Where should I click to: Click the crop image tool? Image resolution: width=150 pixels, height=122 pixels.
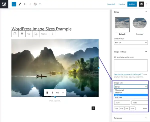click(x=36, y=34)
